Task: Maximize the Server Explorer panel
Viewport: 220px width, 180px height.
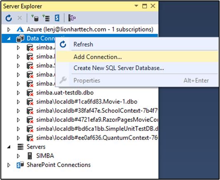Action: 144,6
